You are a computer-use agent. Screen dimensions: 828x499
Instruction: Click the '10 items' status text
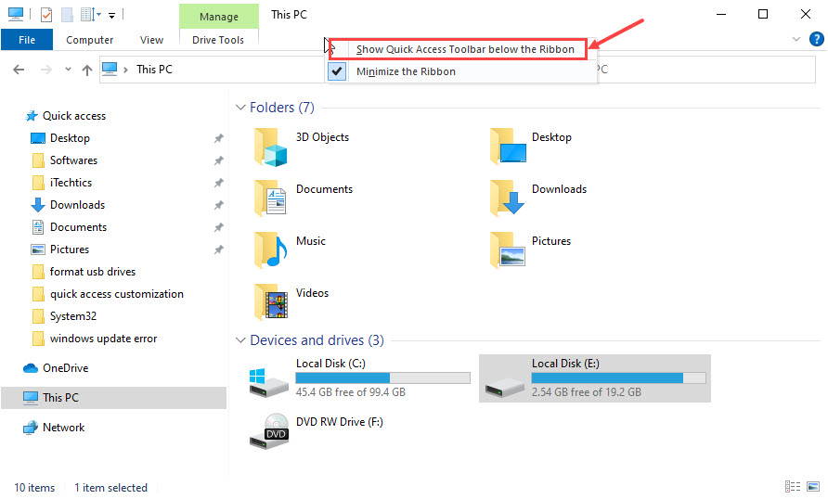tap(34, 487)
